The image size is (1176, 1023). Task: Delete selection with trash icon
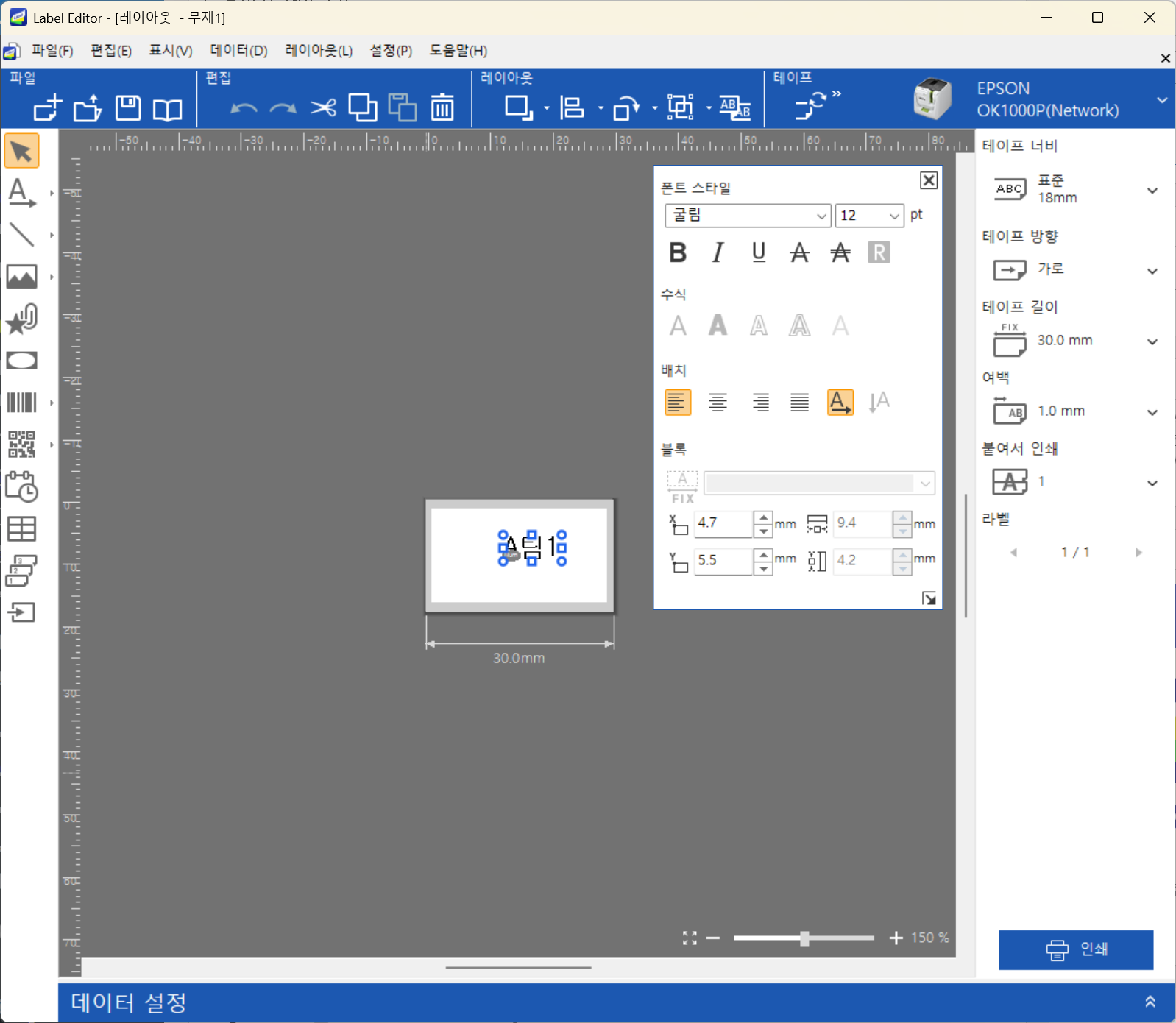coord(442,107)
